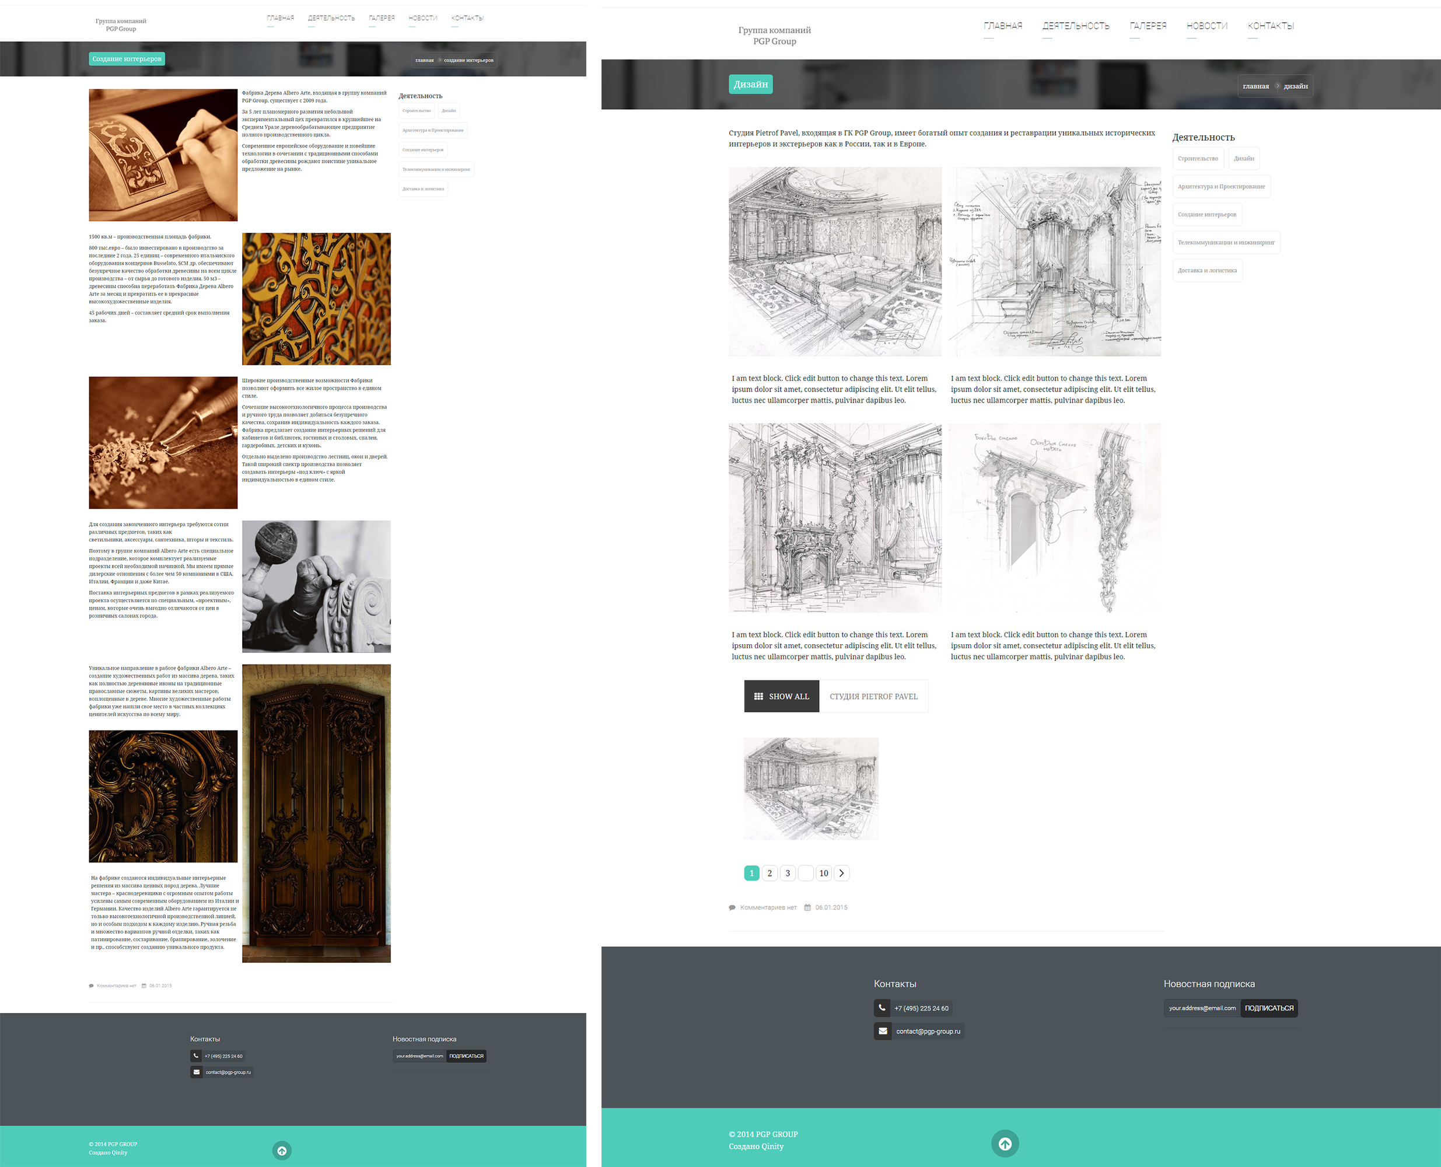Open the tall carved wooden door photo
1441x1167 pixels.
point(316,813)
